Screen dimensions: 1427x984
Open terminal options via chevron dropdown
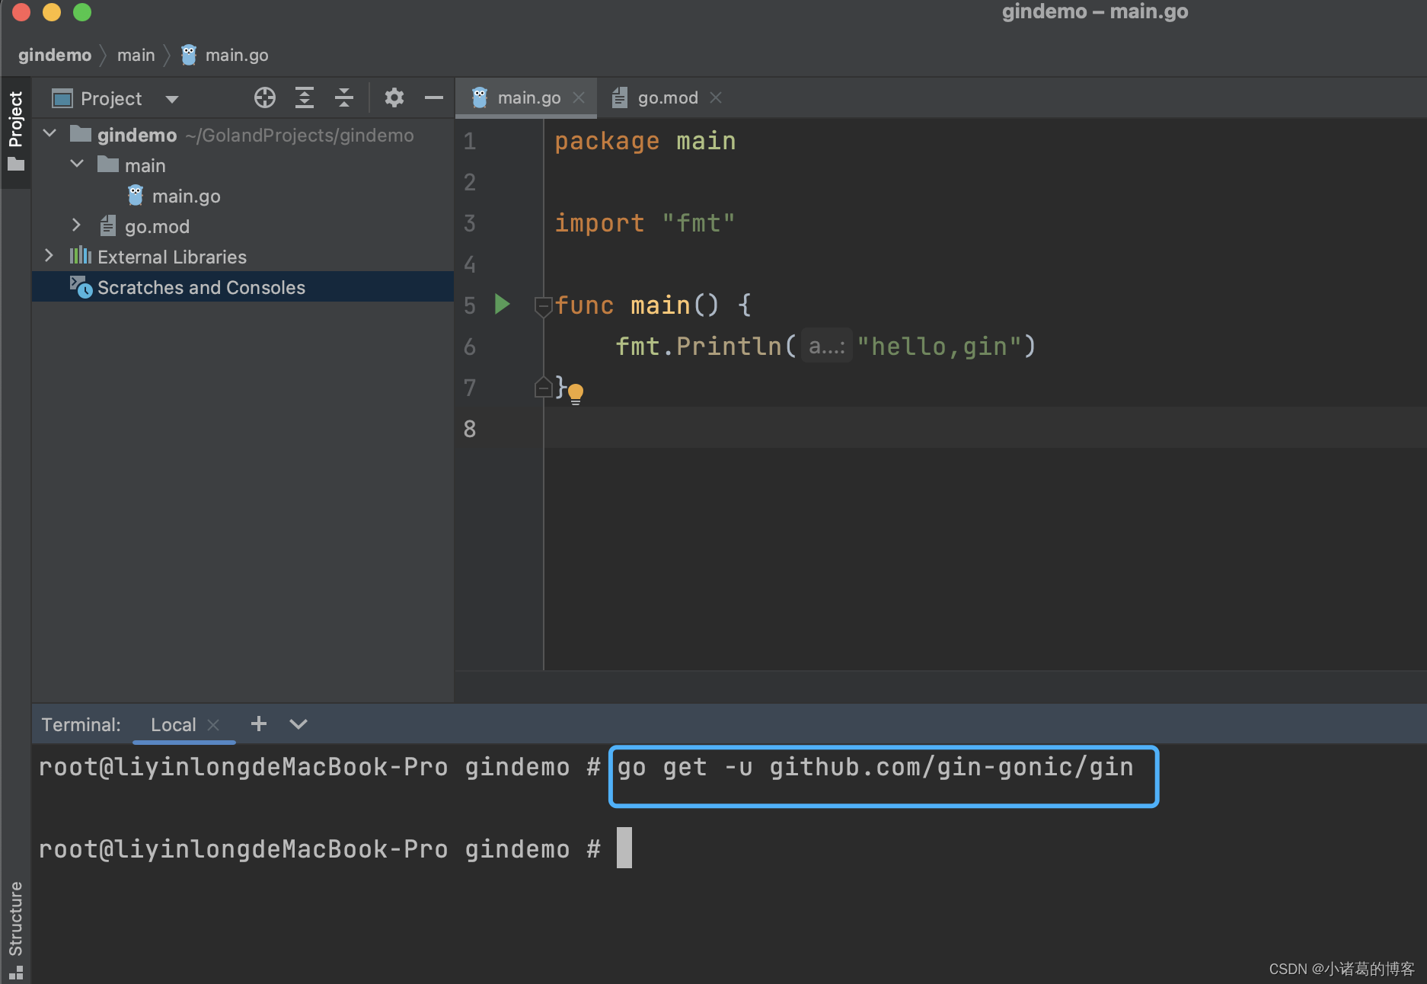click(298, 724)
